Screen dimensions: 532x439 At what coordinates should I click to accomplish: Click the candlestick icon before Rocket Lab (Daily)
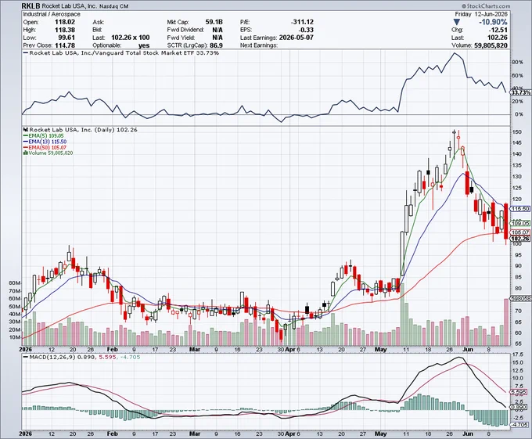point(26,130)
